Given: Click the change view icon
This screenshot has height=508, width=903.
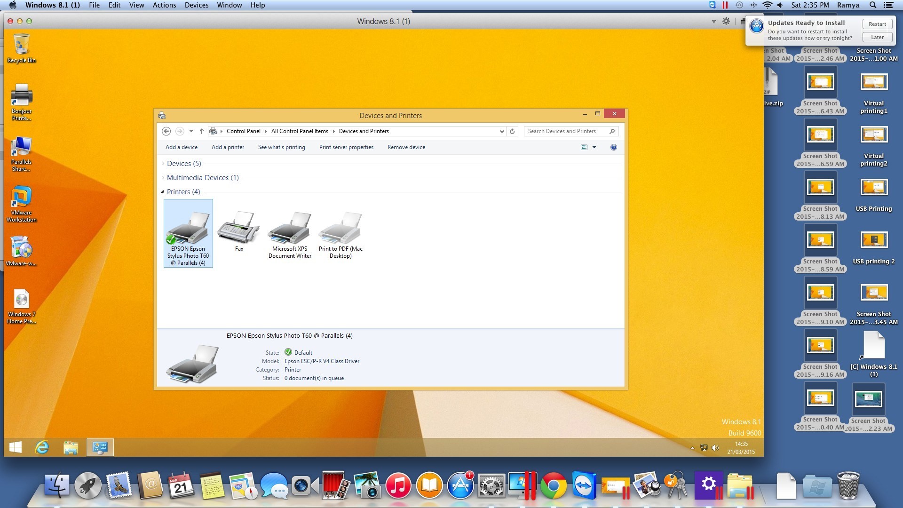Looking at the screenshot, I should [584, 147].
